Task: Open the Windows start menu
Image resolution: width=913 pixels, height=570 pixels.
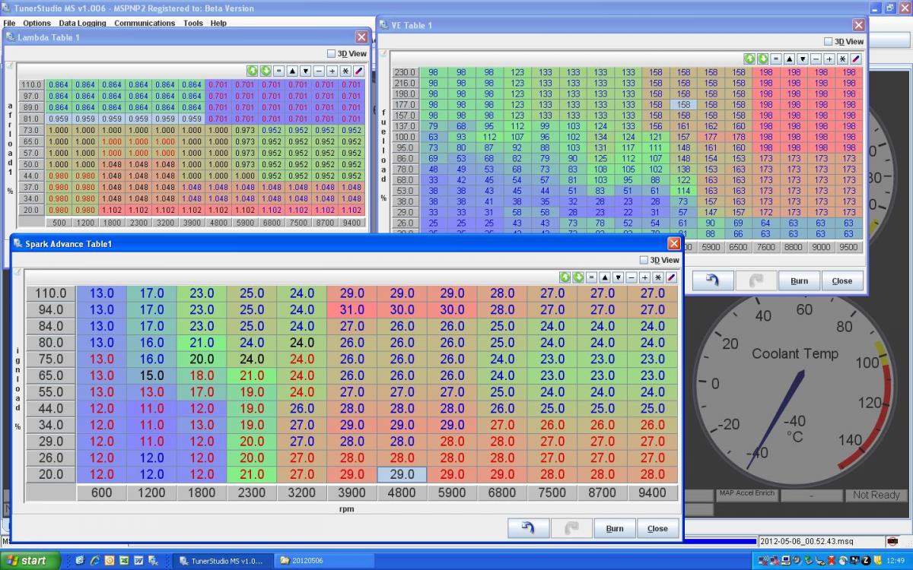Action: point(29,561)
